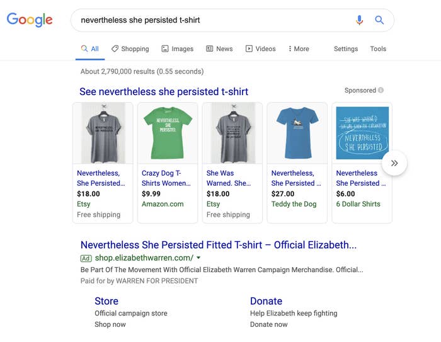Click the $9.99 price
The image size is (441, 342).
[151, 194]
